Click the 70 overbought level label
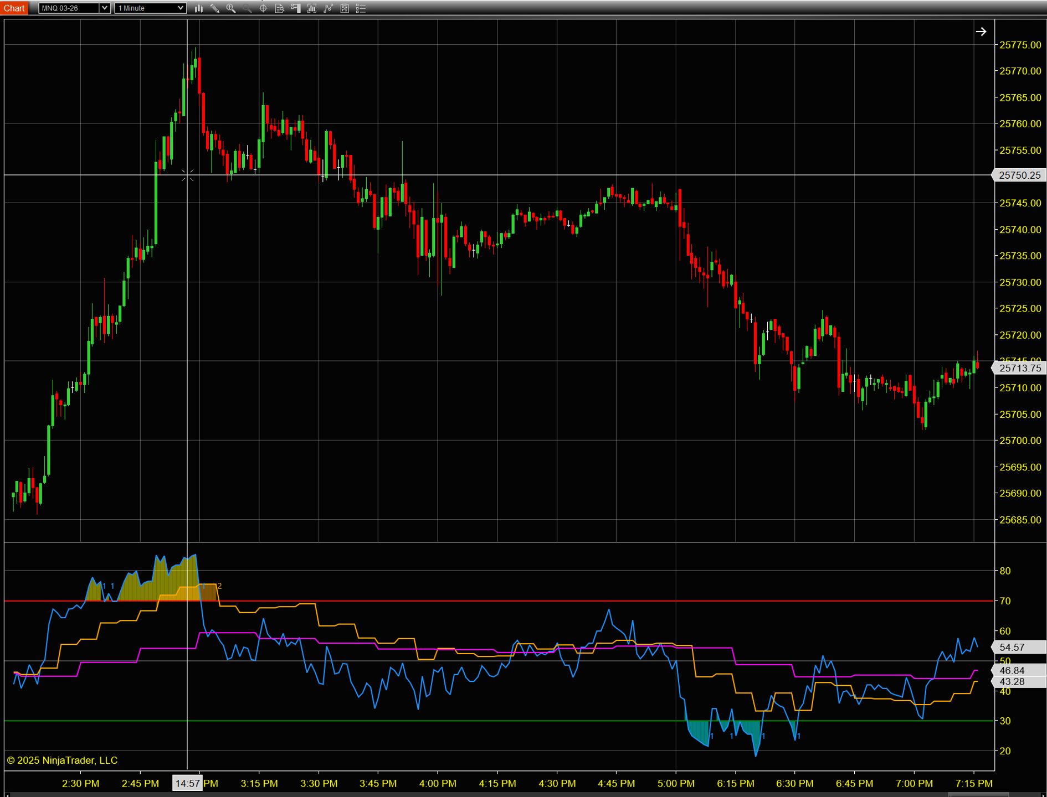 tap(1005, 601)
